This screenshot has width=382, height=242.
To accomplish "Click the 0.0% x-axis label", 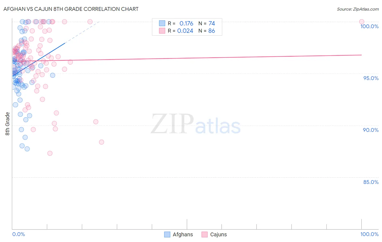I will (18, 234).
